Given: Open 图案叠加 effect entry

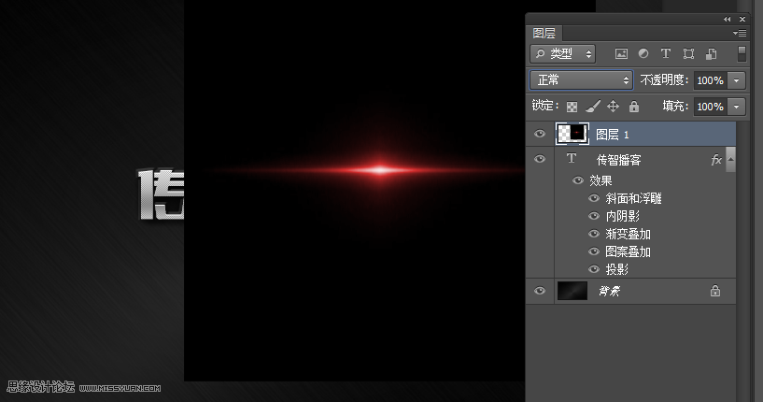Looking at the screenshot, I should pos(628,251).
